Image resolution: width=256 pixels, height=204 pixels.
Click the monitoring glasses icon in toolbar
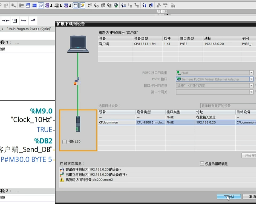(166, 5)
